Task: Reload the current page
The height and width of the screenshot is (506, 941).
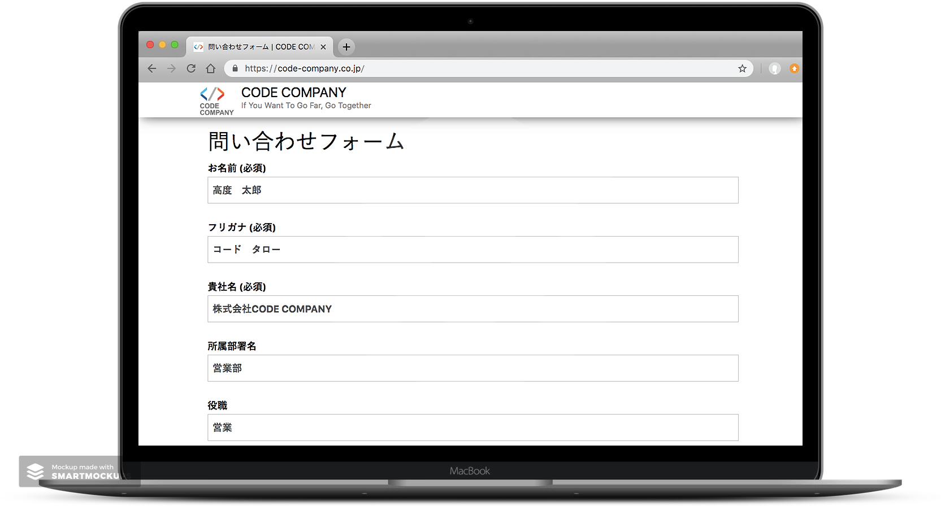Action: click(x=191, y=68)
